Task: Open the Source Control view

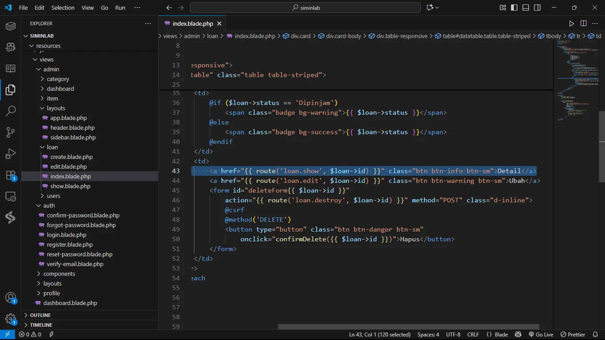Action: 11,132
